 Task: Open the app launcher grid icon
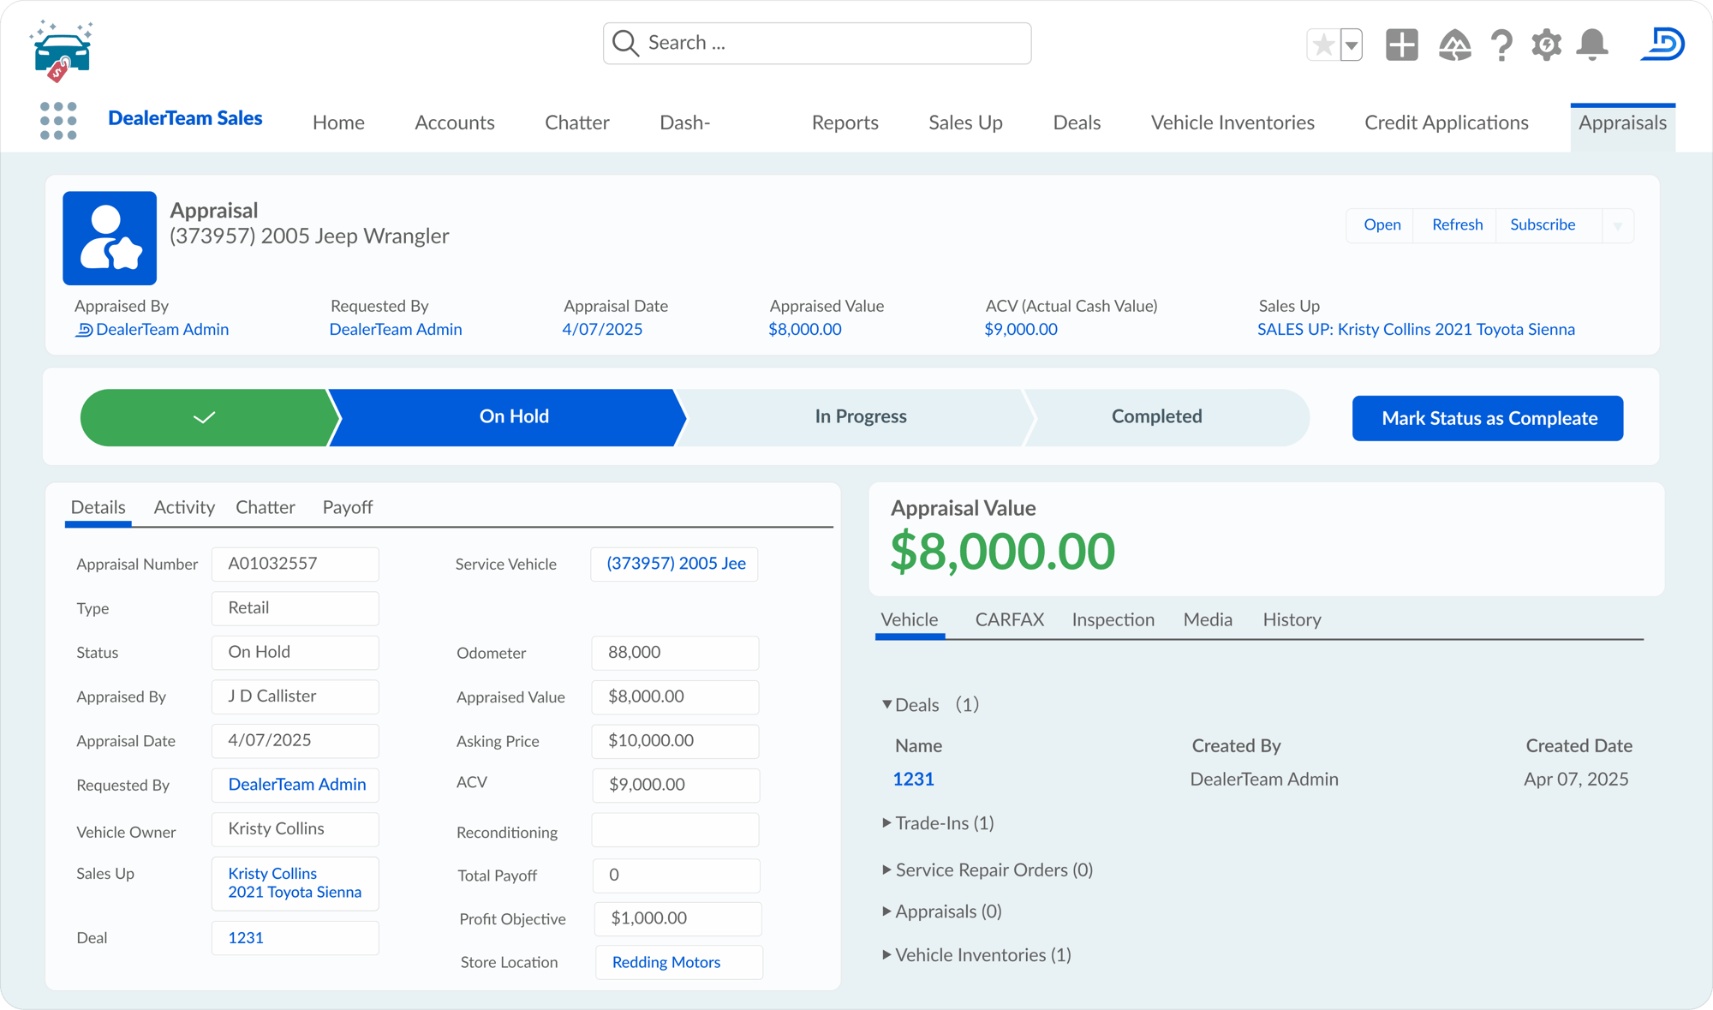(58, 121)
